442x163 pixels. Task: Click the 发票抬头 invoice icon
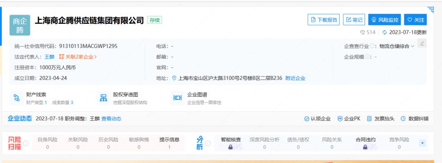(x=369, y=119)
